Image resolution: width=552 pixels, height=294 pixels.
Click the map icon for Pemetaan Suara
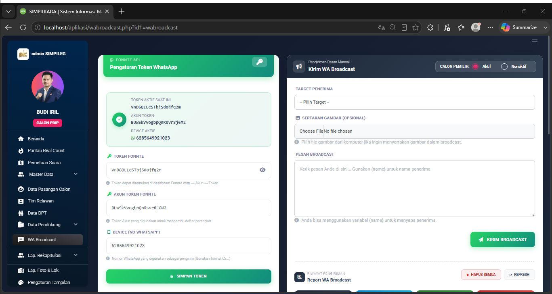pos(21,163)
